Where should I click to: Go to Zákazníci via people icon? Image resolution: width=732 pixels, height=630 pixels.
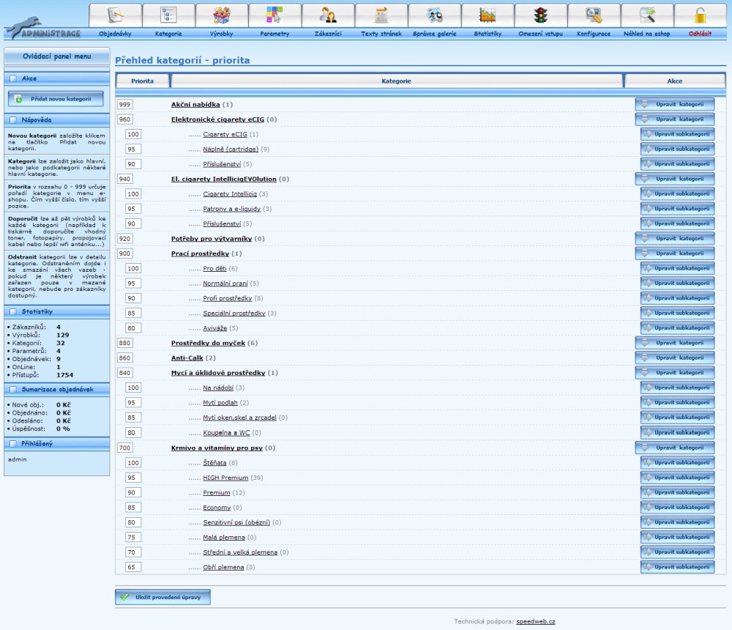(328, 15)
